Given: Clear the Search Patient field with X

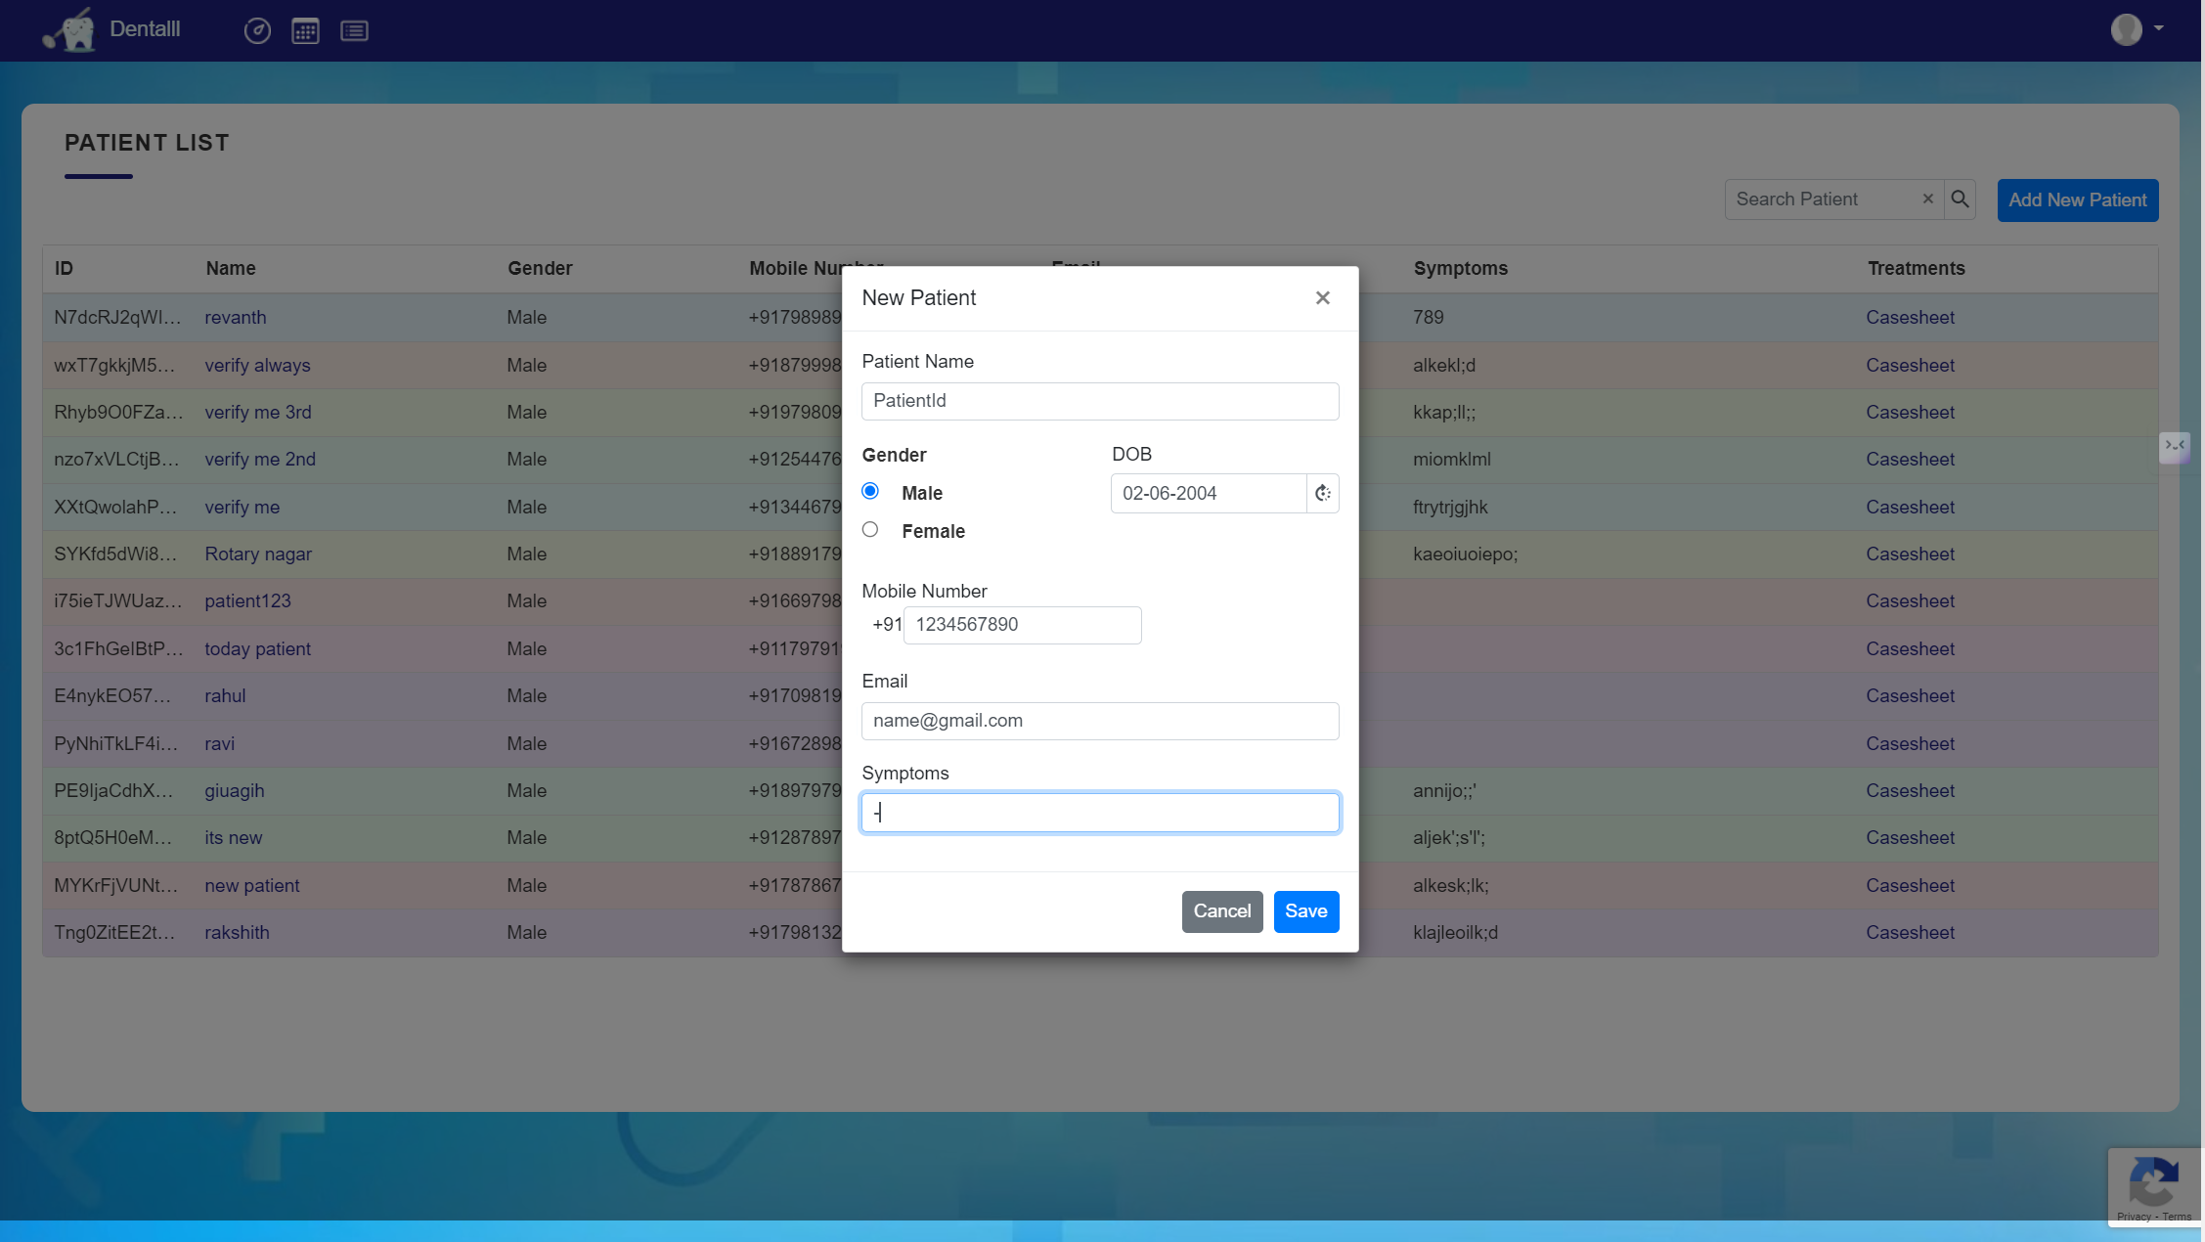Looking at the screenshot, I should click(1927, 200).
